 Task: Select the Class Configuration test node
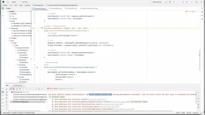tap(28, 102)
